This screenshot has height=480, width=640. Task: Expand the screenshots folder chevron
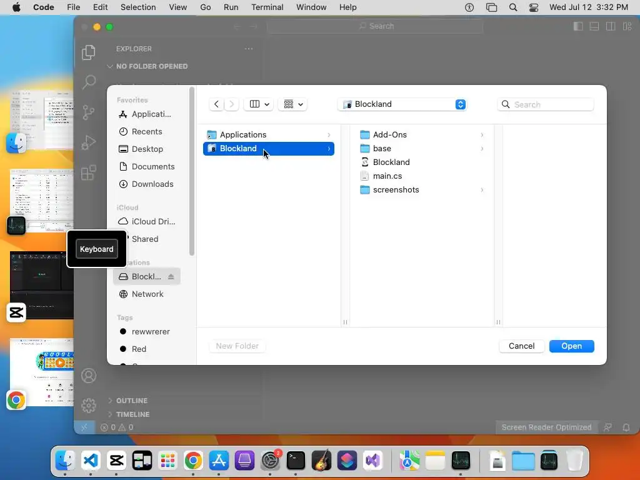tap(482, 190)
